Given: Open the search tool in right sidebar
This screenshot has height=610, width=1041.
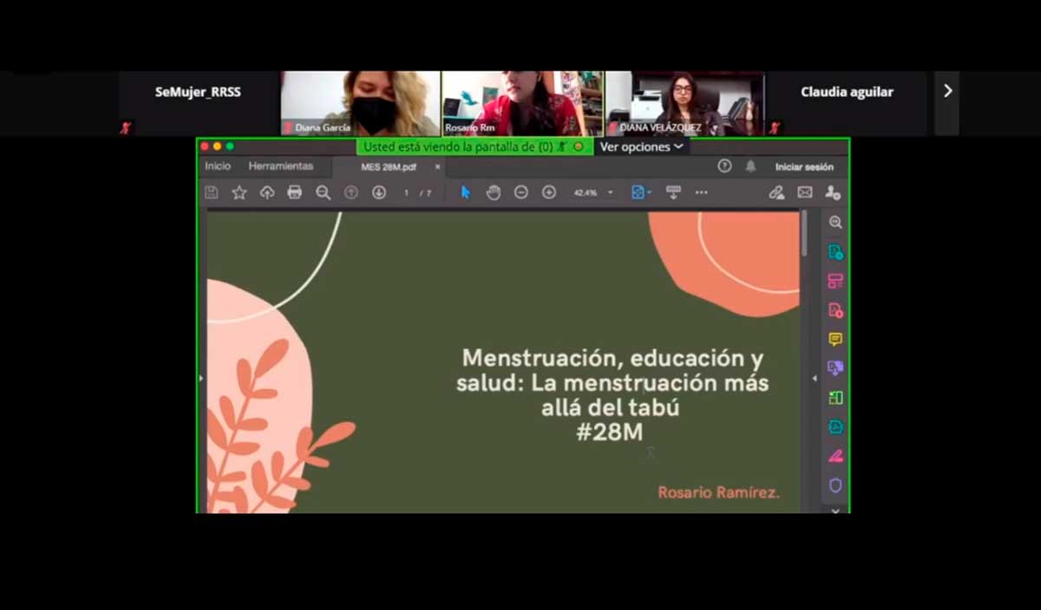Looking at the screenshot, I should [x=835, y=223].
